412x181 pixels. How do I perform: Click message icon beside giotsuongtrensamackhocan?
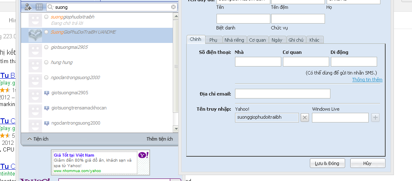tap(47, 108)
